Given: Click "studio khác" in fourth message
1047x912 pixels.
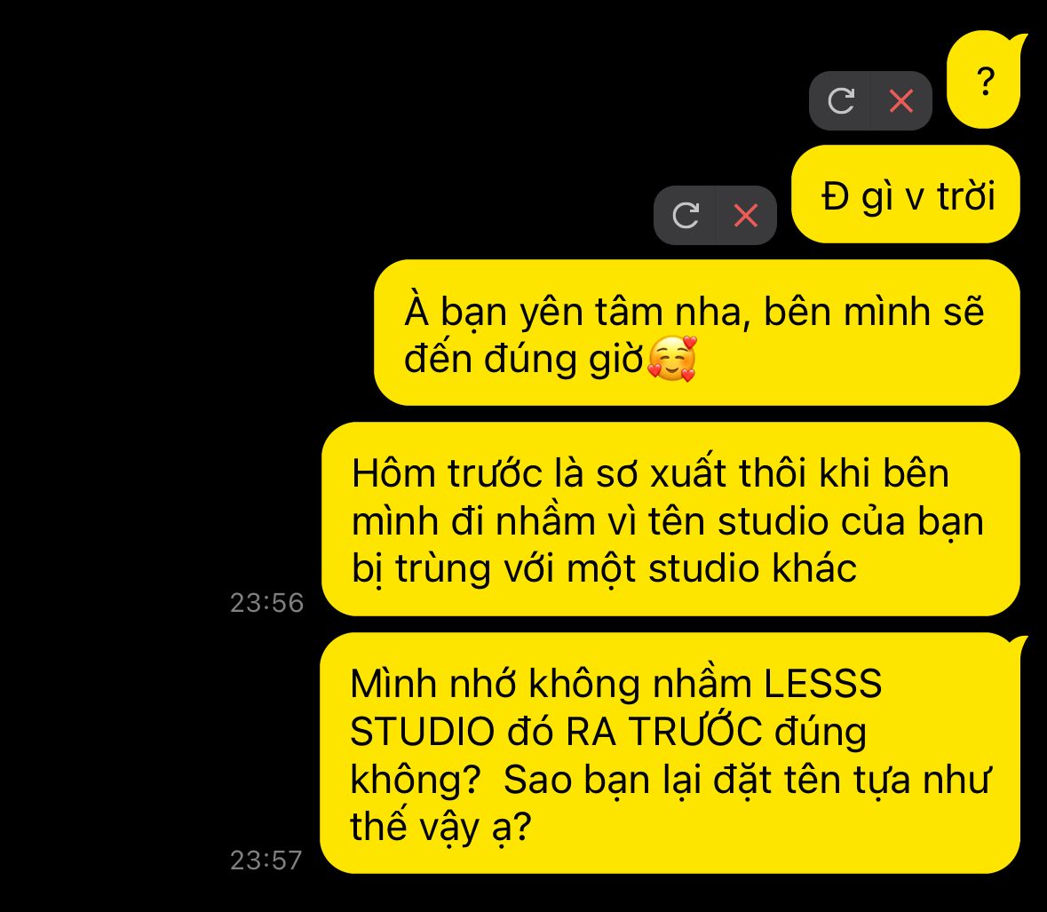Looking at the screenshot, I should click(752, 568).
